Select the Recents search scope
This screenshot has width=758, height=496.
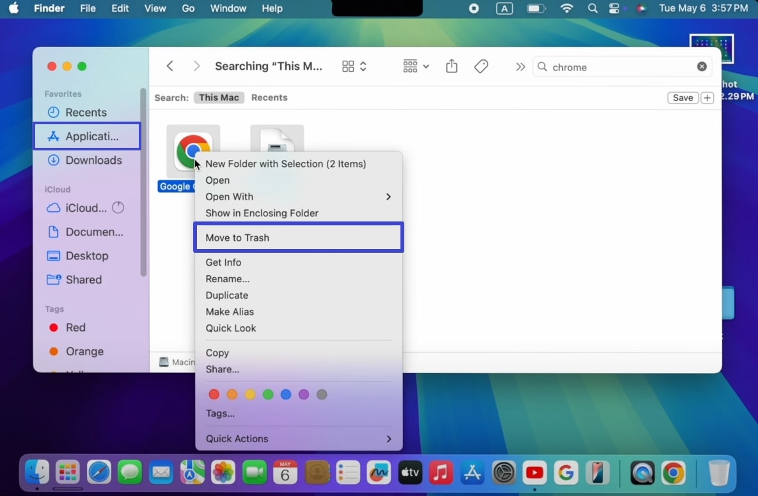[x=269, y=97]
